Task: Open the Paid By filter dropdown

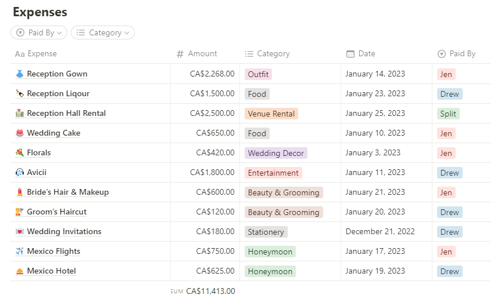Action: tap(39, 33)
